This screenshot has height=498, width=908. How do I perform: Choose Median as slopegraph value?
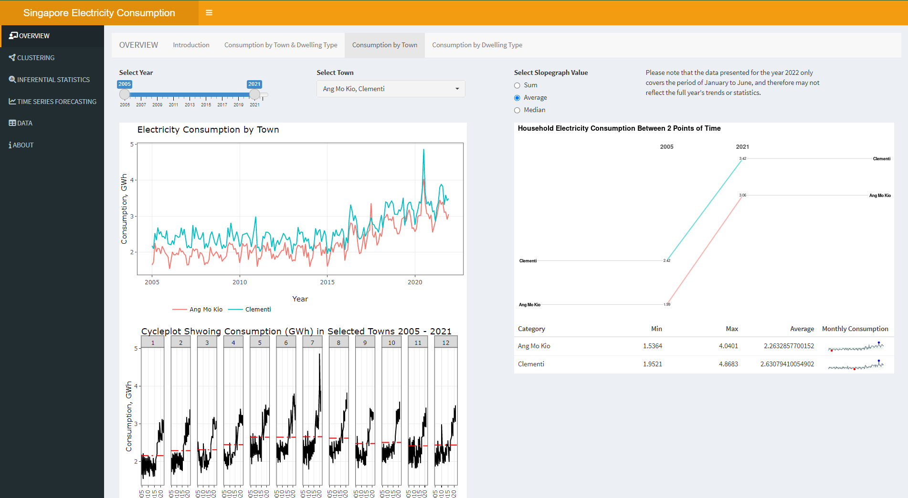(x=517, y=110)
